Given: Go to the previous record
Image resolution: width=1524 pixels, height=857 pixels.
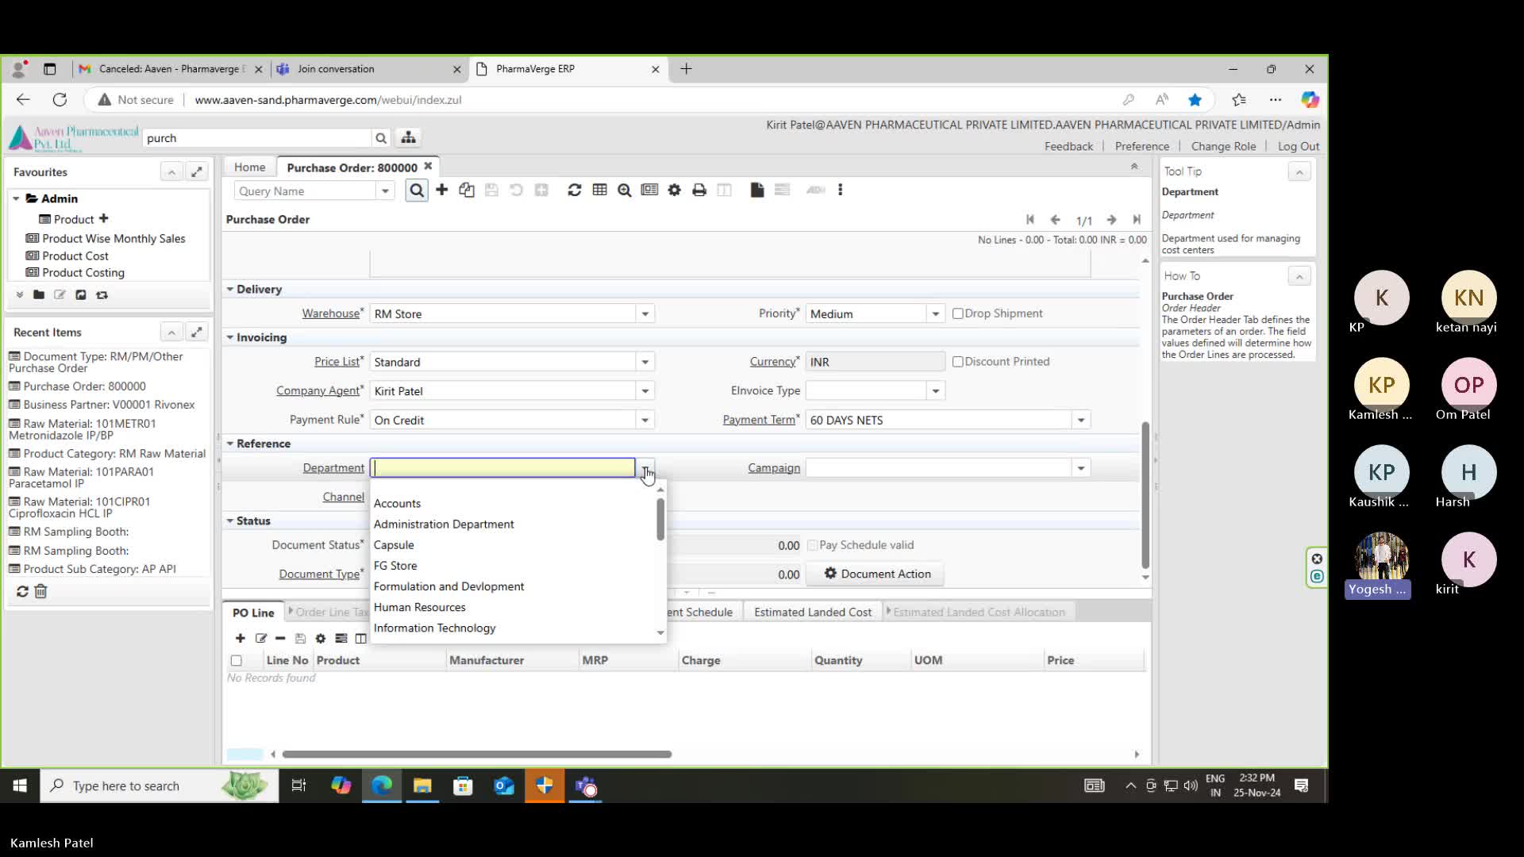Looking at the screenshot, I should pos(1056,220).
